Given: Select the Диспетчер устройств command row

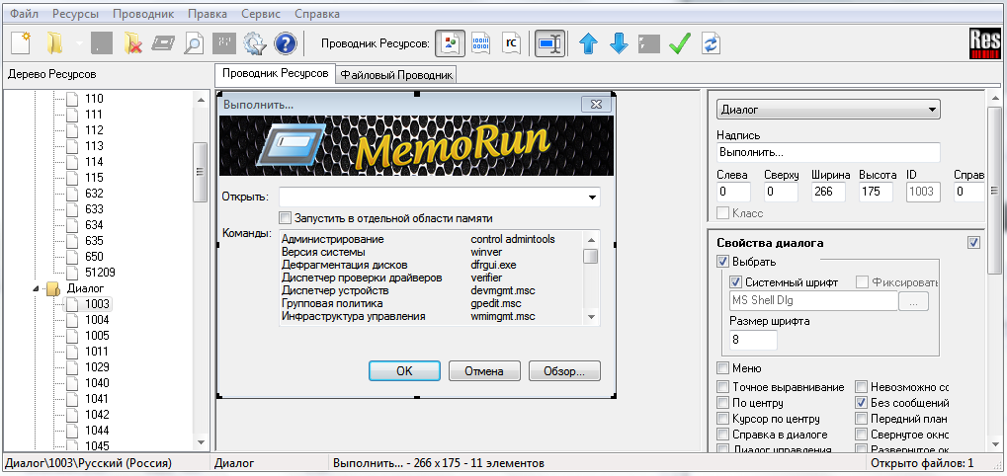Looking at the screenshot, I should [430, 290].
